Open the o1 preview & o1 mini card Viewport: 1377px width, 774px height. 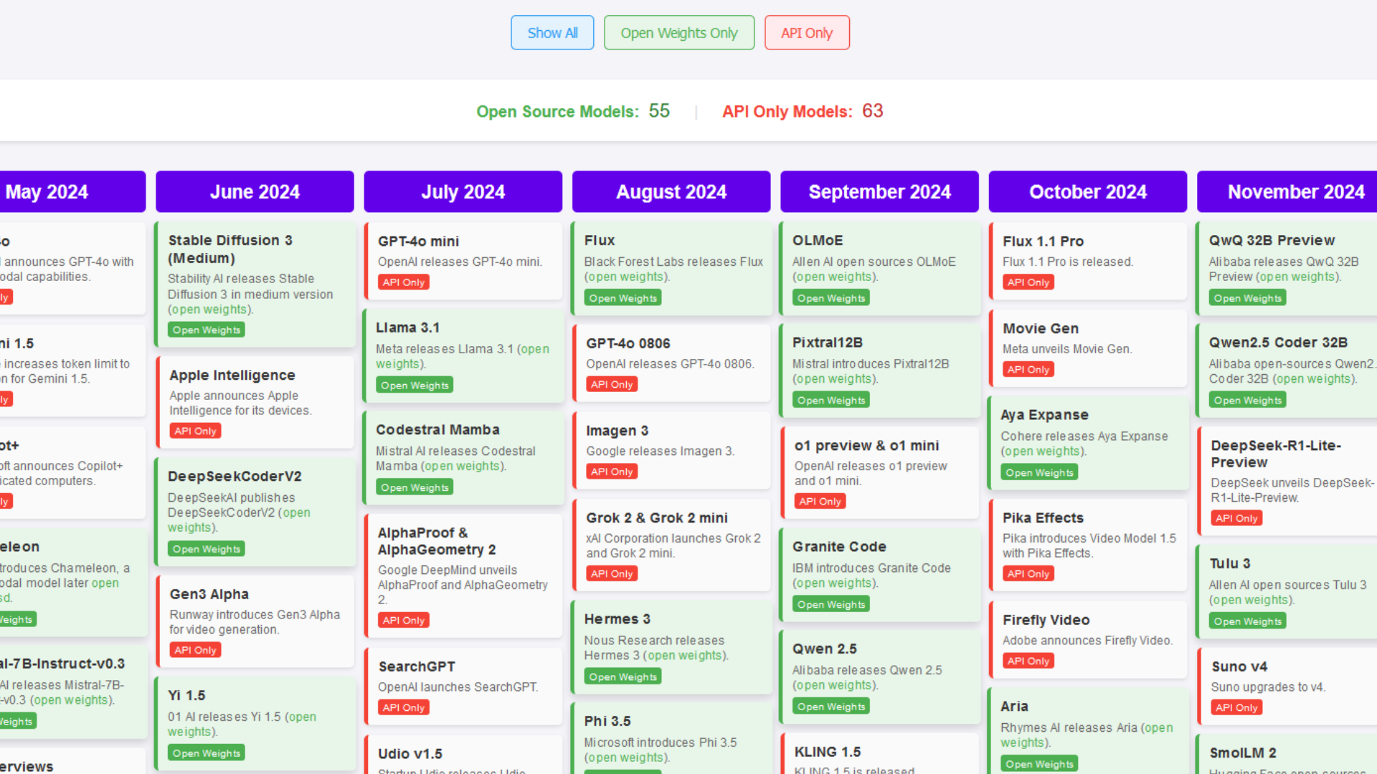879,472
